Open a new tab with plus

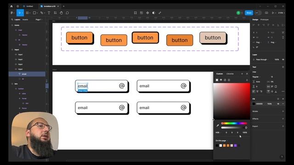(x=64, y=6)
